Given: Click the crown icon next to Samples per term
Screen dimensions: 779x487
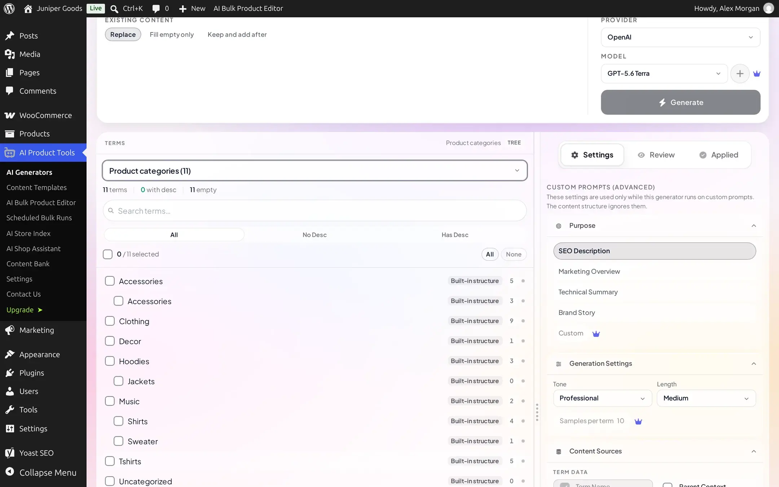Looking at the screenshot, I should point(638,421).
